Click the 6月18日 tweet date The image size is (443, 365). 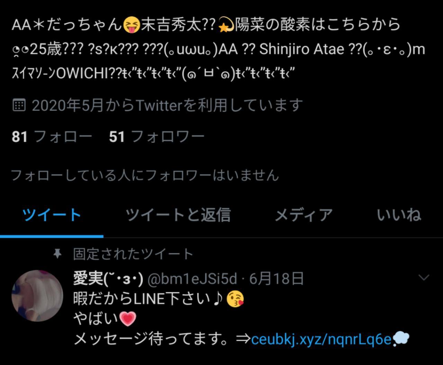coord(277,279)
